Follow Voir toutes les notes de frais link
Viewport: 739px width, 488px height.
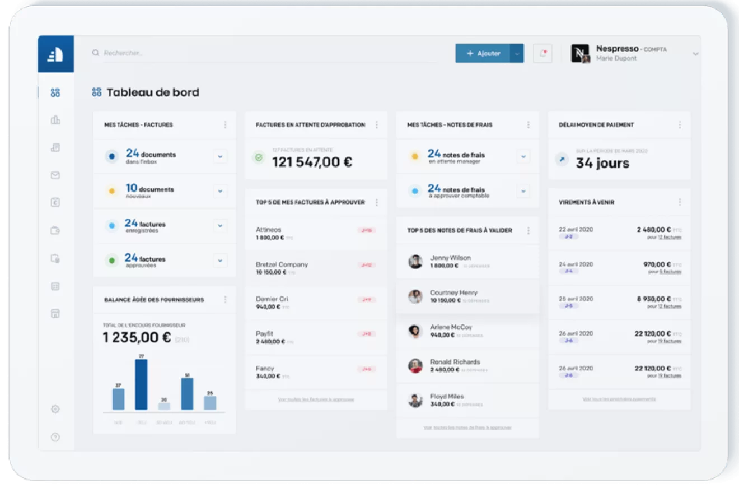click(467, 427)
